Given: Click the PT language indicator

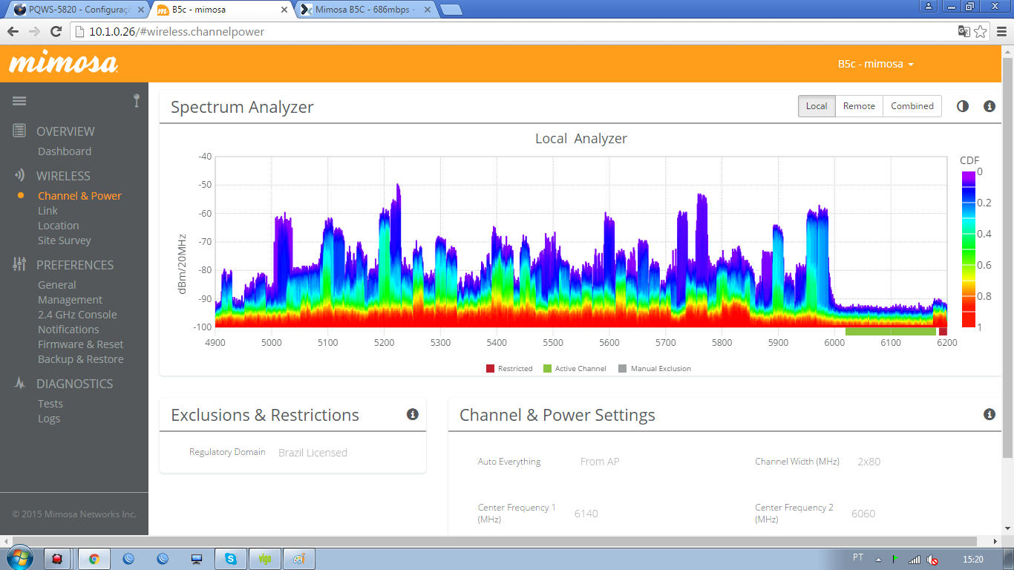Looking at the screenshot, I should 858,557.
